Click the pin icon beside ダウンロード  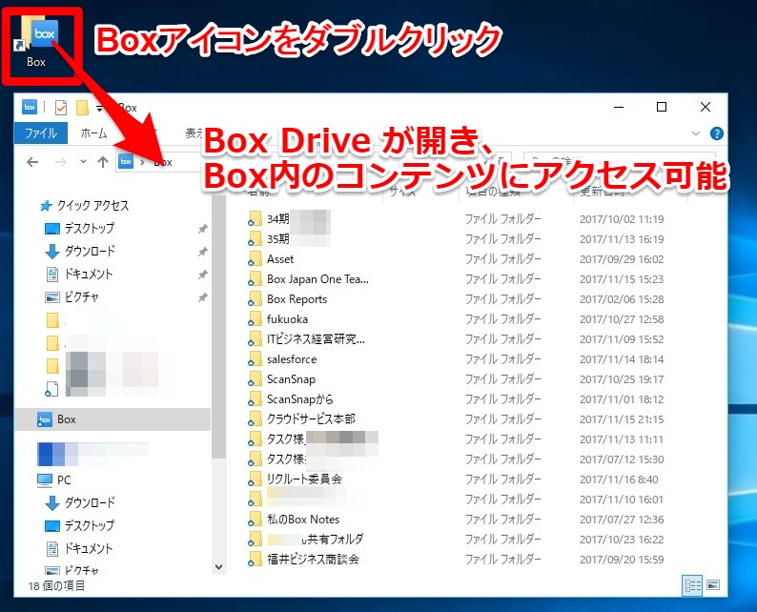click(203, 252)
